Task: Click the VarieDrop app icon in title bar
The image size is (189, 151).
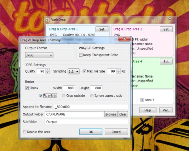Action: pos(48,20)
